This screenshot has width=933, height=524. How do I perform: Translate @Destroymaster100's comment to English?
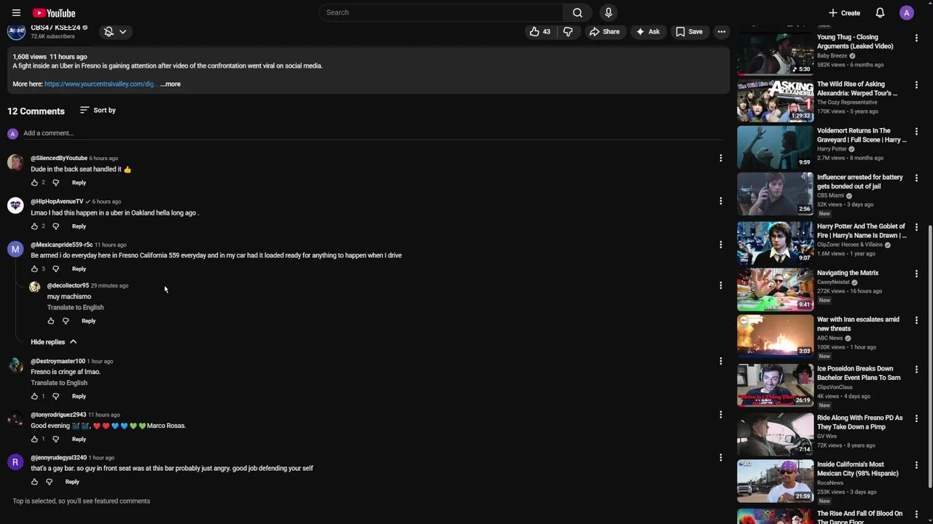click(59, 383)
